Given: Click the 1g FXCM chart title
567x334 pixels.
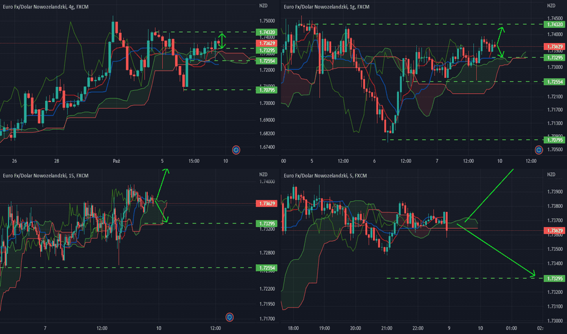Looking at the screenshot, I should pyautogui.click(x=327, y=7).
